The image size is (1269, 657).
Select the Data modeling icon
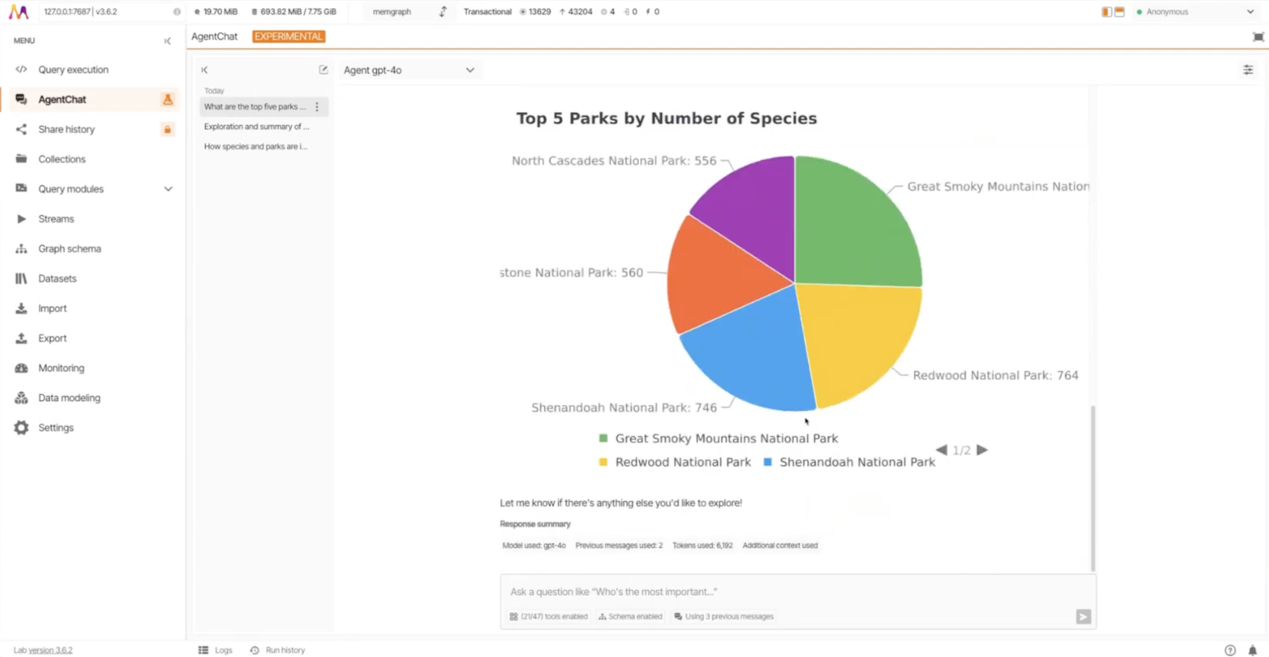21,397
